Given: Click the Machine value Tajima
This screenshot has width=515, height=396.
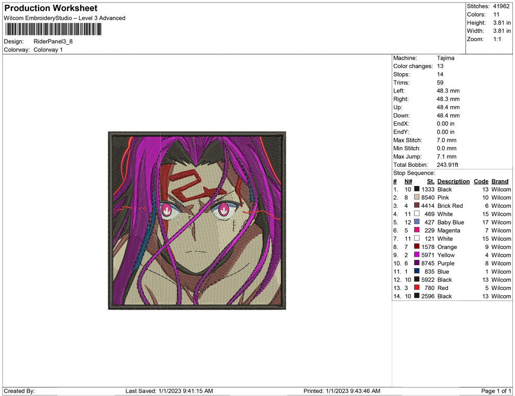Looking at the screenshot, I should pos(445,58).
